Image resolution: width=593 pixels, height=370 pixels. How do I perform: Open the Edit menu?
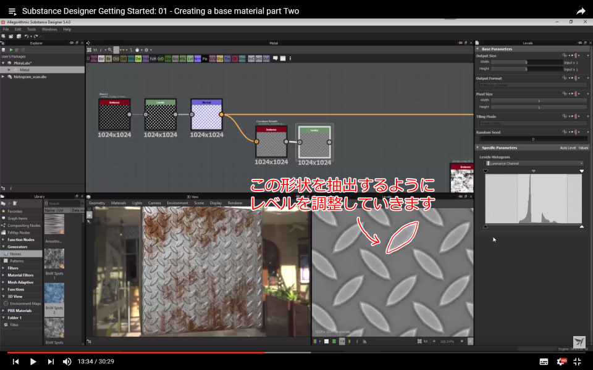click(18, 29)
